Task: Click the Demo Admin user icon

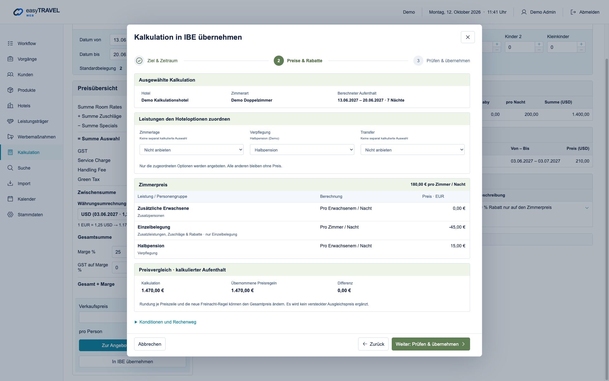Action: (524, 12)
